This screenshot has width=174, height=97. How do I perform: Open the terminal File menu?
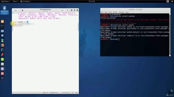(102, 12)
